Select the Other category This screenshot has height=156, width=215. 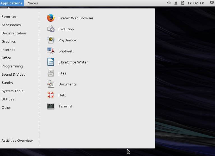[6, 107]
